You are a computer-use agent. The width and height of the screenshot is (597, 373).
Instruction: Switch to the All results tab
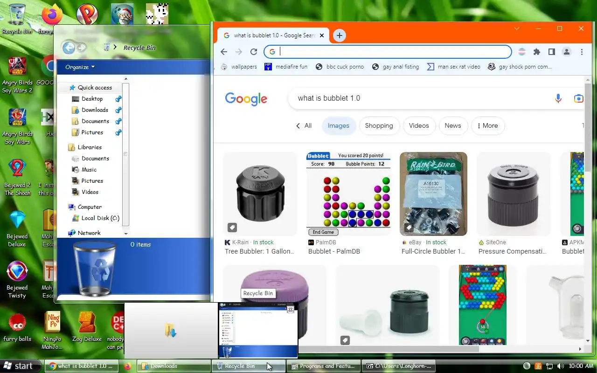pos(304,126)
